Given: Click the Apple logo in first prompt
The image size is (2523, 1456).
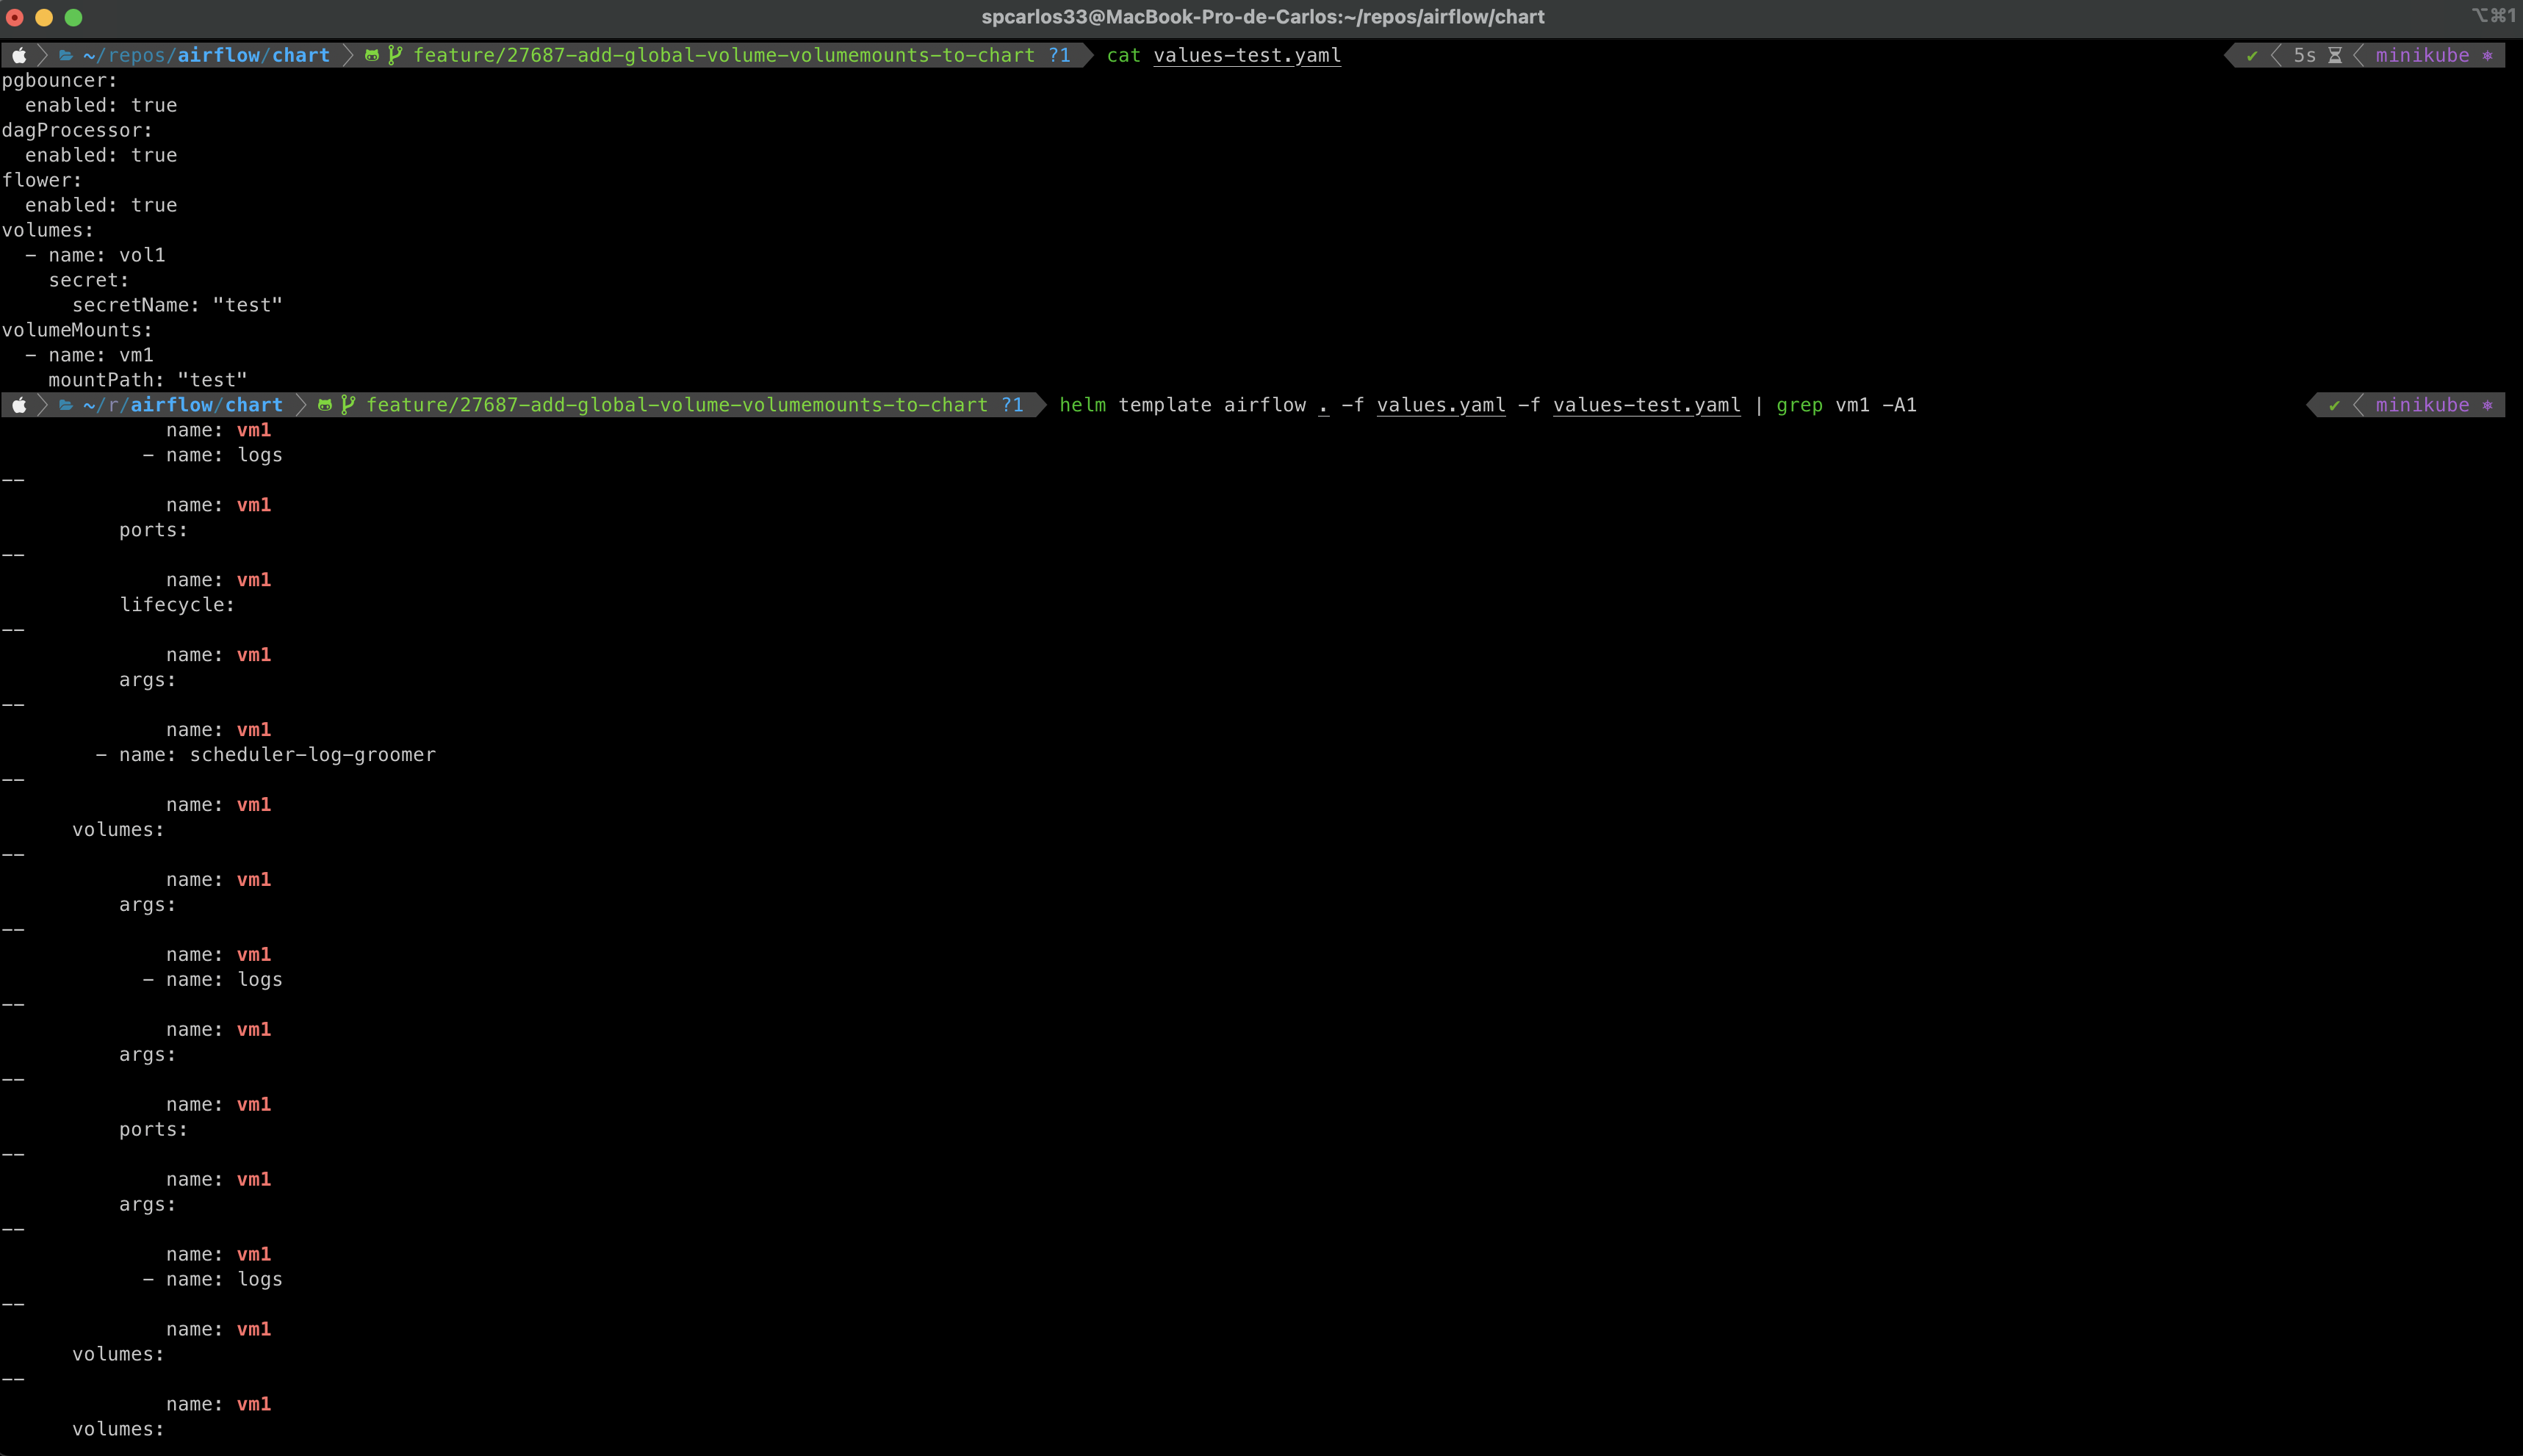Looking at the screenshot, I should 19,55.
